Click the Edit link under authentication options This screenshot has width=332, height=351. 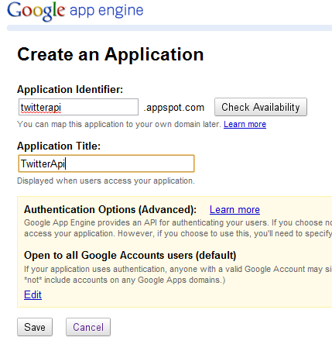point(33,294)
